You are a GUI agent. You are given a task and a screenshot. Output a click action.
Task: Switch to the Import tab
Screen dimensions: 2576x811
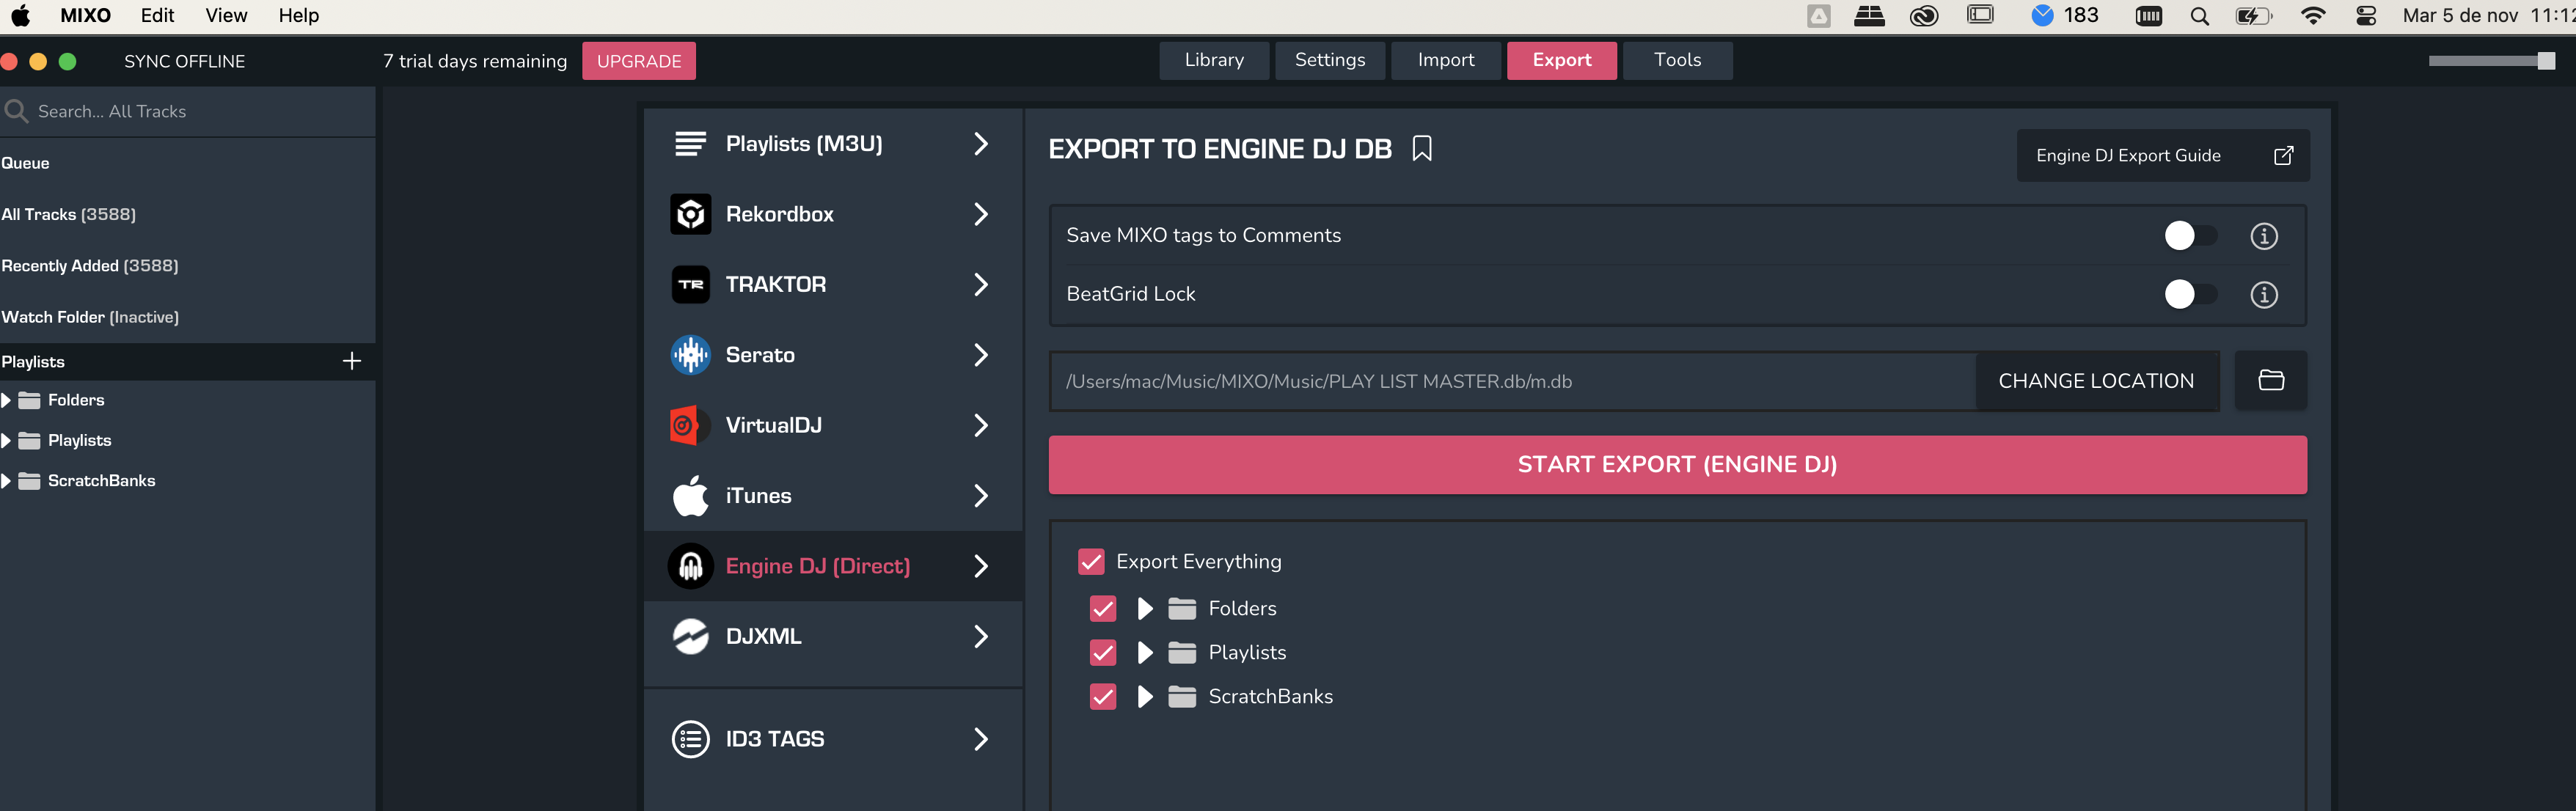(x=1445, y=60)
